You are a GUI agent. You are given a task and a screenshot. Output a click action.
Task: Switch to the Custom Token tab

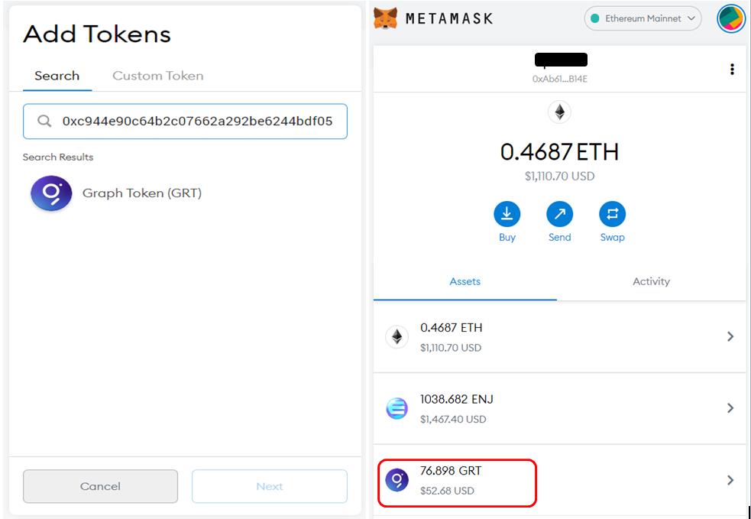pyautogui.click(x=158, y=76)
